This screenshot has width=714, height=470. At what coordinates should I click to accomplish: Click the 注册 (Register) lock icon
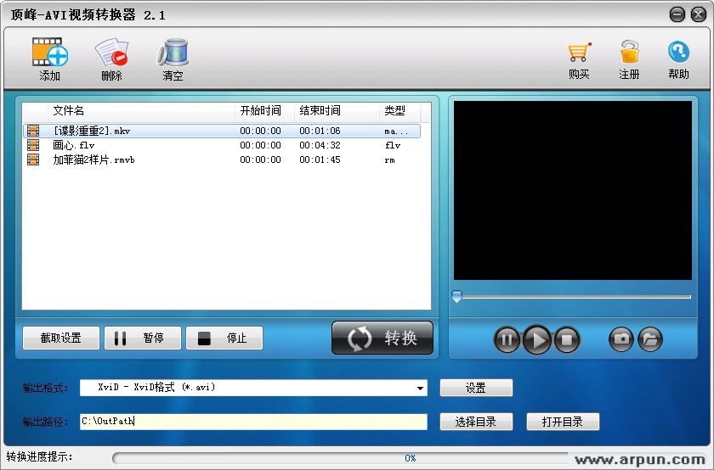tap(629, 53)
